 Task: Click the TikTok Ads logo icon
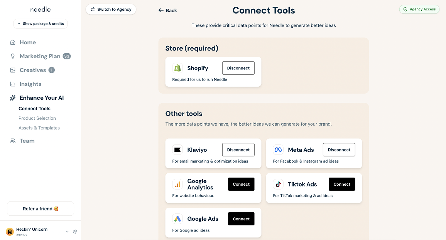point(278,184)
